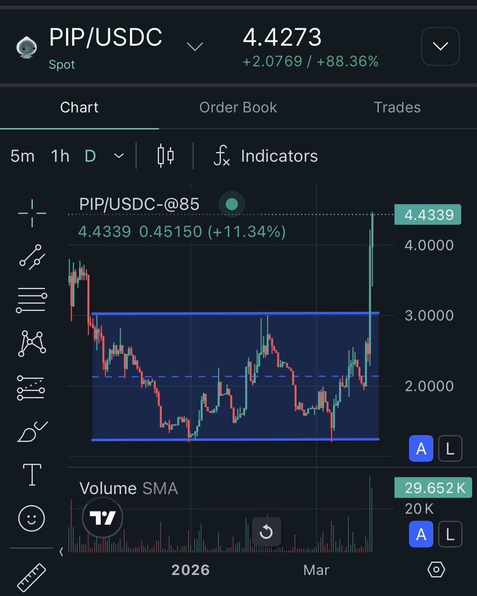Select the text annotation tool
This screenshot has width=477, height=596.
(x=31, y=474)
